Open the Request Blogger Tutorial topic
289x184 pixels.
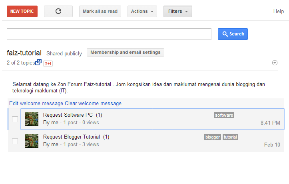(x=72, y=137)
